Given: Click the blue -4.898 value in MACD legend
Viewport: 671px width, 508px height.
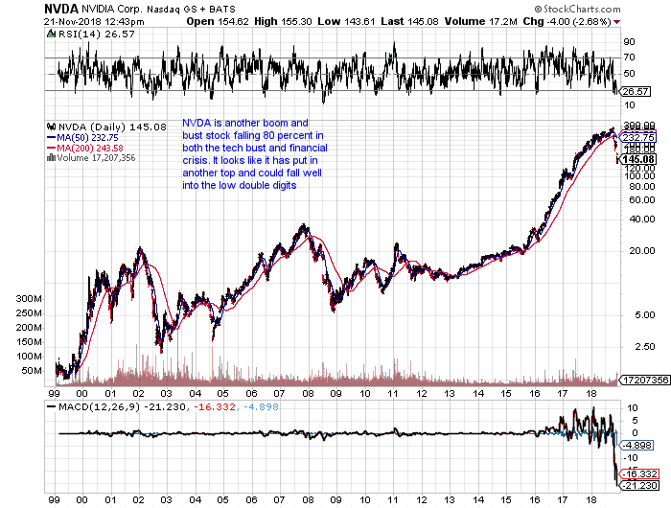Looking at the screenshot, I should point(261,406).
